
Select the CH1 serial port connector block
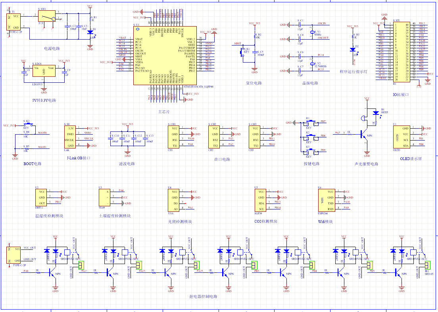click(173, 137)
